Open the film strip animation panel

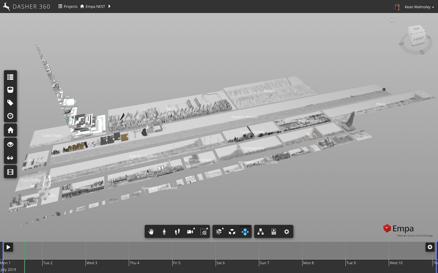[x=10, y=172]
